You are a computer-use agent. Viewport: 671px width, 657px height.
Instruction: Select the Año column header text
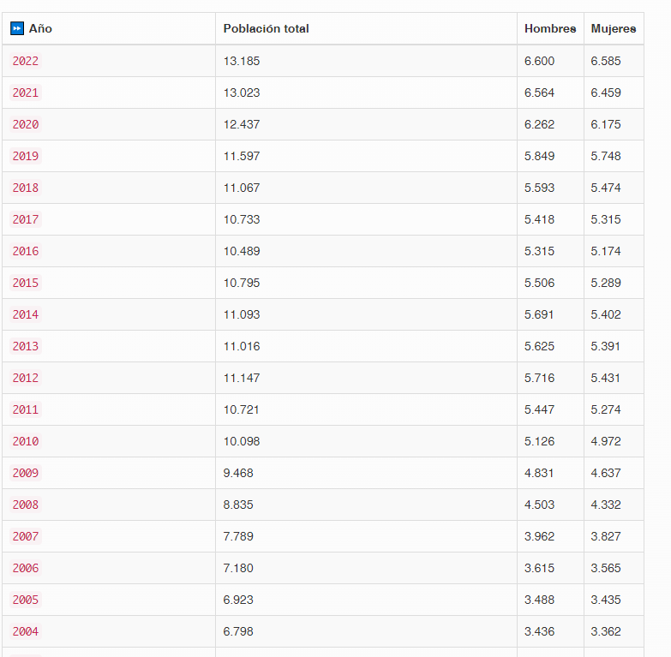(x=40, y=28)
